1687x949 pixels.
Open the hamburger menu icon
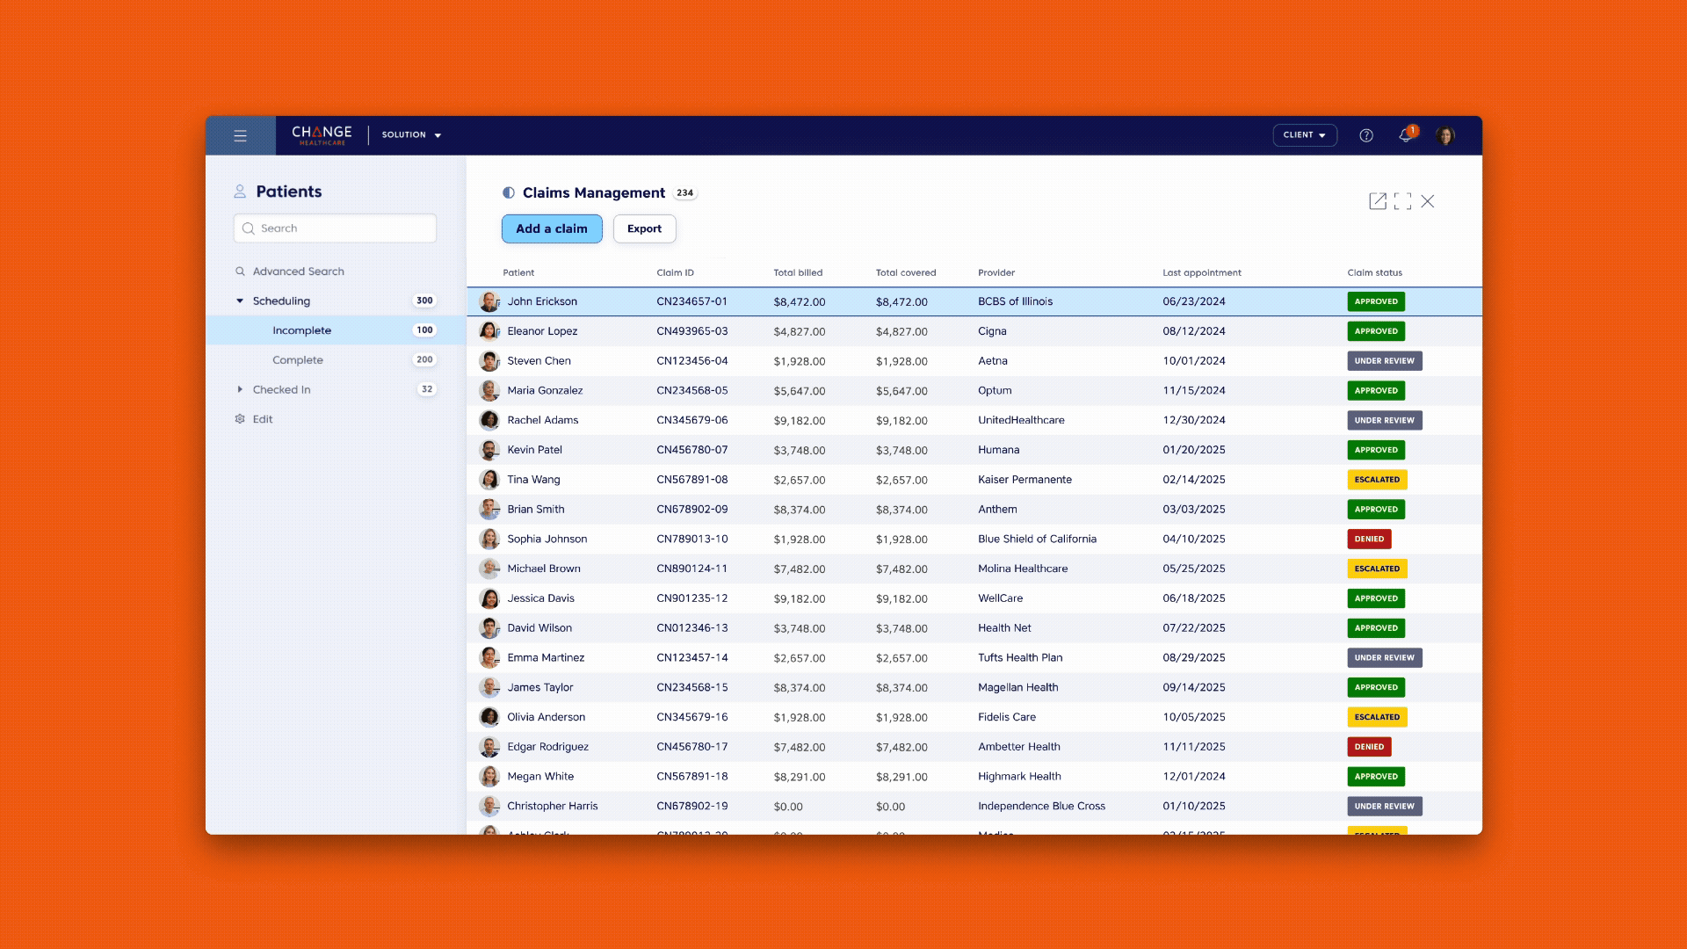click(240, 135)
